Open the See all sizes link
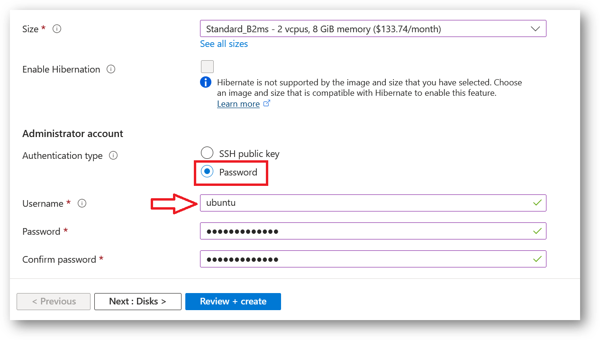The image size is (600, 340). (224, 44)
